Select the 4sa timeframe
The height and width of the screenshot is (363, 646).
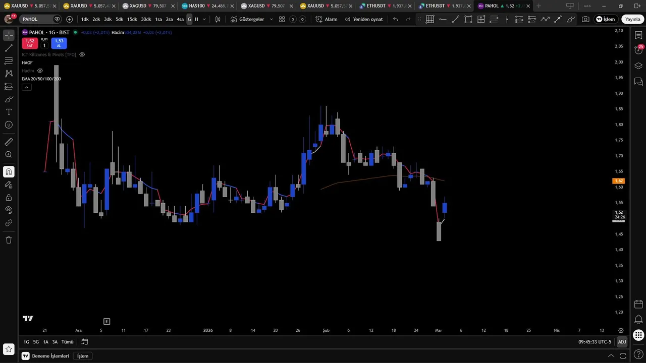pos(180,19)
